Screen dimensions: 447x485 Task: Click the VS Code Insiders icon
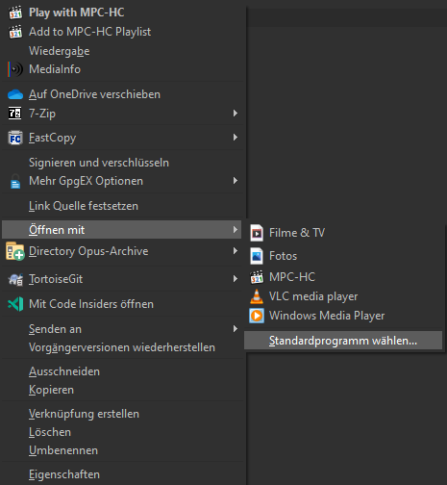point(15,304)
